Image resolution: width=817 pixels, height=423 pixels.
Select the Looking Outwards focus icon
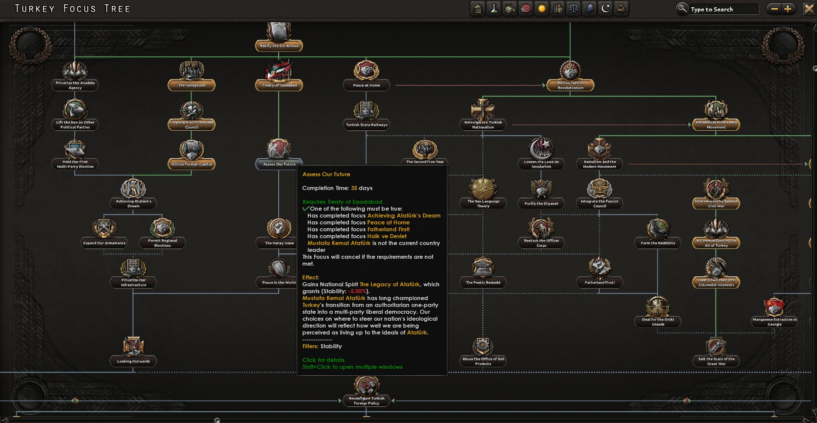pos(133,347)
